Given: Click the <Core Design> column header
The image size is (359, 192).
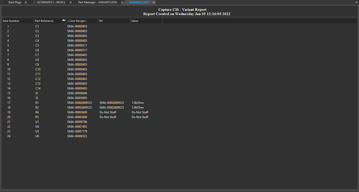Looking at the screenshot, I should [x=82, y=21].
